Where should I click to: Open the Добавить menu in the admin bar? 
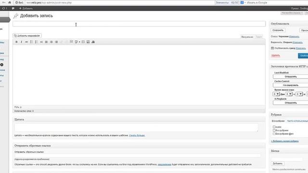pyautogui.click(x=26, y=8)
